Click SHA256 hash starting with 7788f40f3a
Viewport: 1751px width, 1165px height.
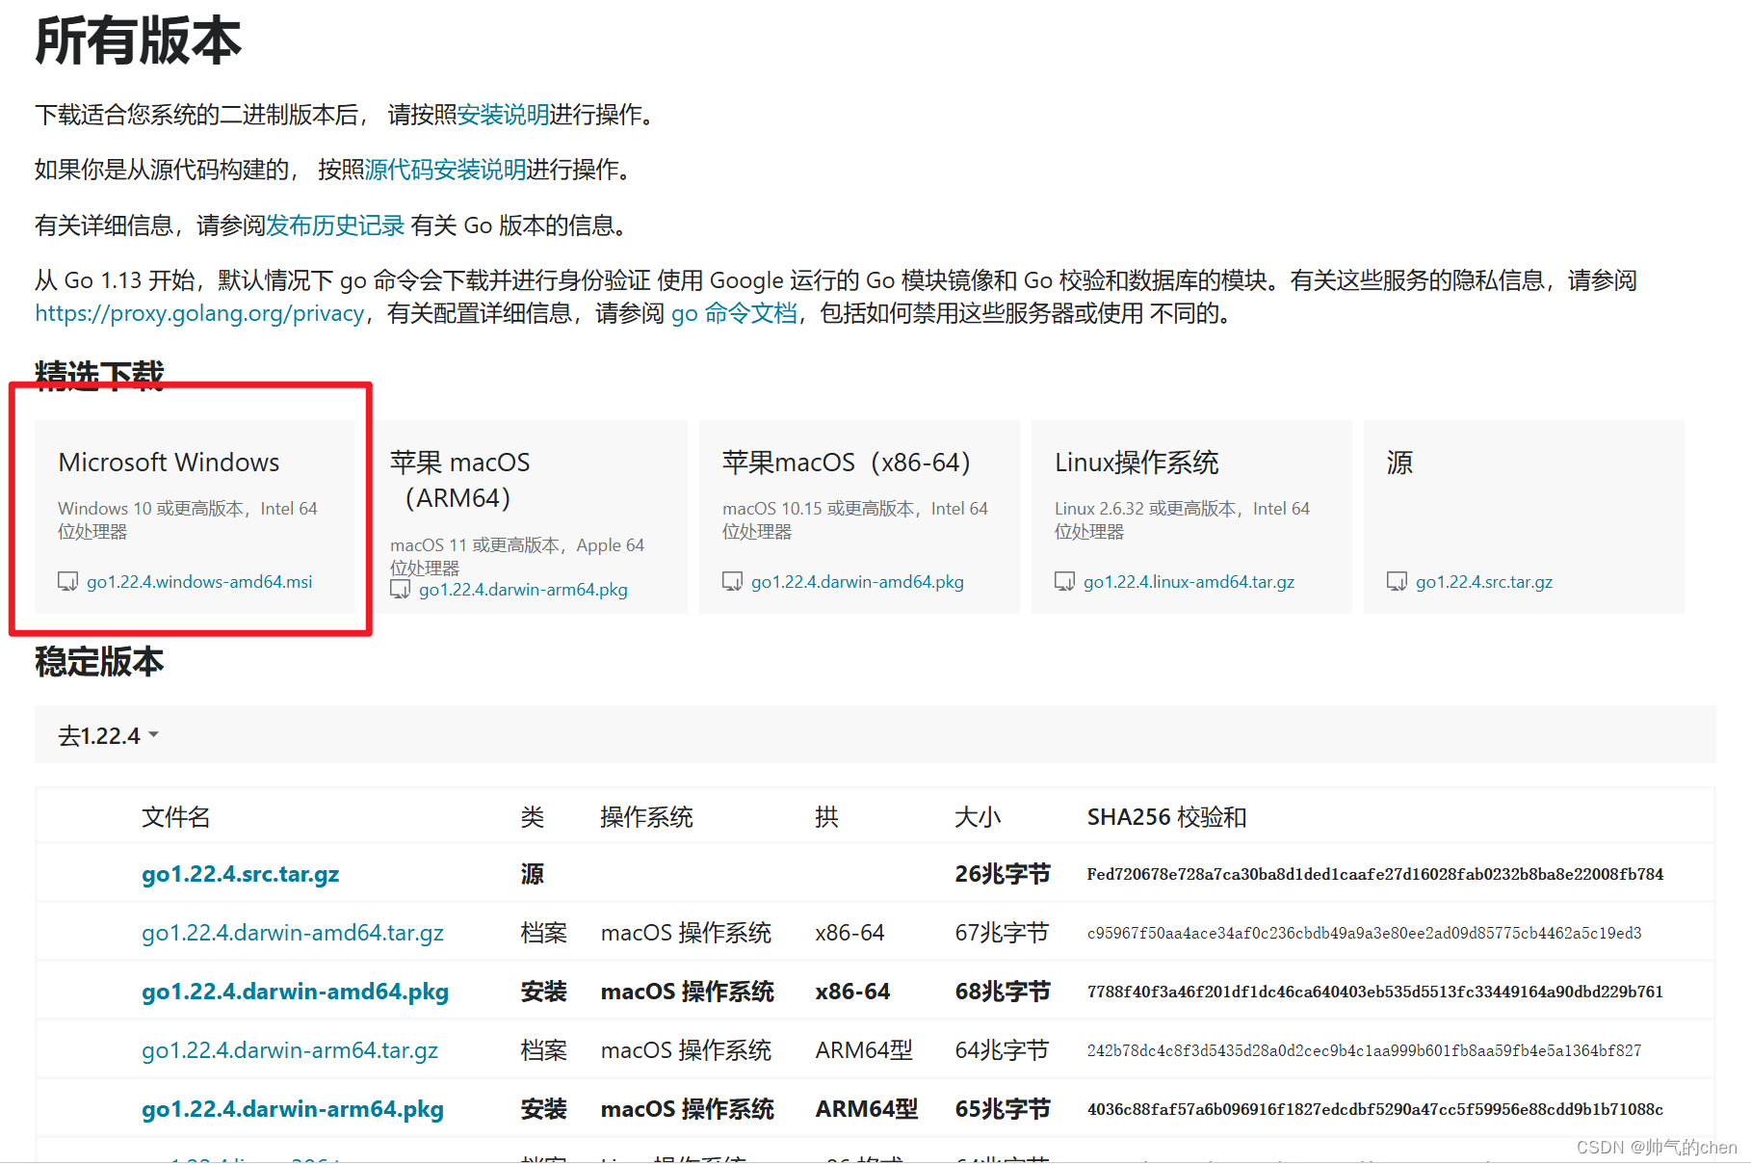(x=1375, y=992)
